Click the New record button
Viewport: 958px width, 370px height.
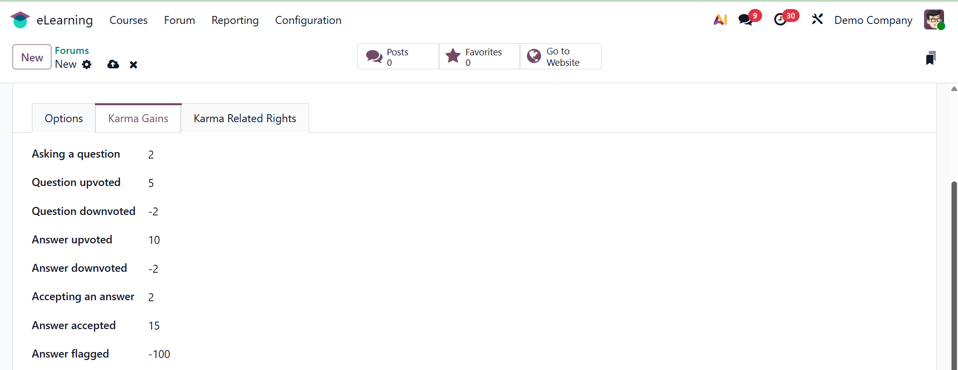(x=32, y=57)
